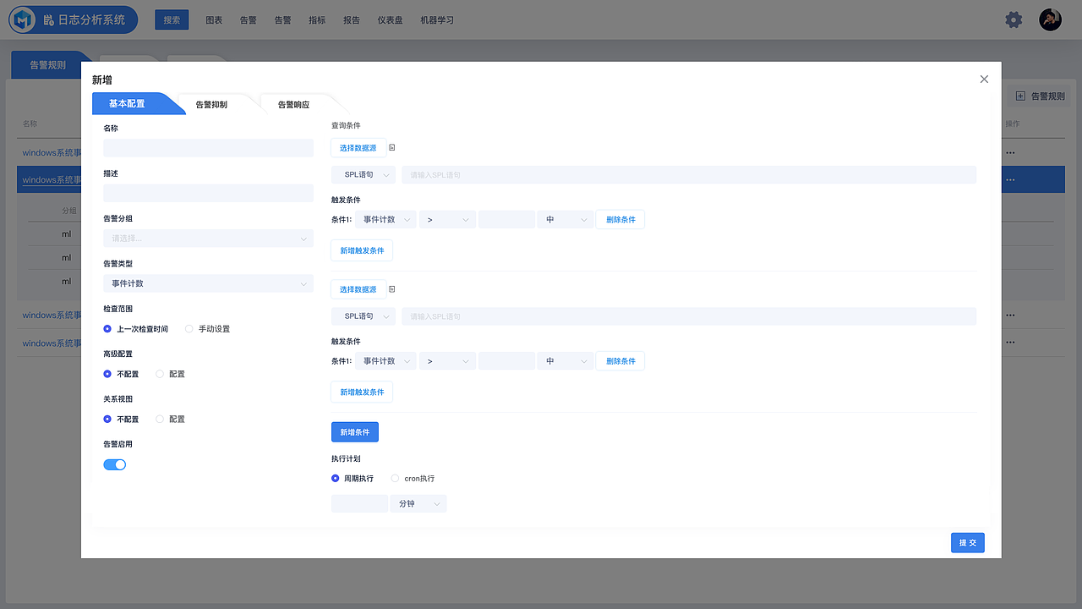The height and width of the screenshot is (609, 1082).
Task: Click first trigger condition's threshold input
Action: (x=506, y=220)
